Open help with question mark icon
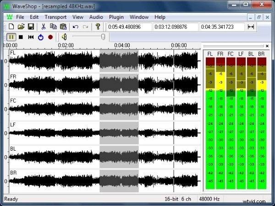Viewport: 275px width, 206px height. coord(98,27)
